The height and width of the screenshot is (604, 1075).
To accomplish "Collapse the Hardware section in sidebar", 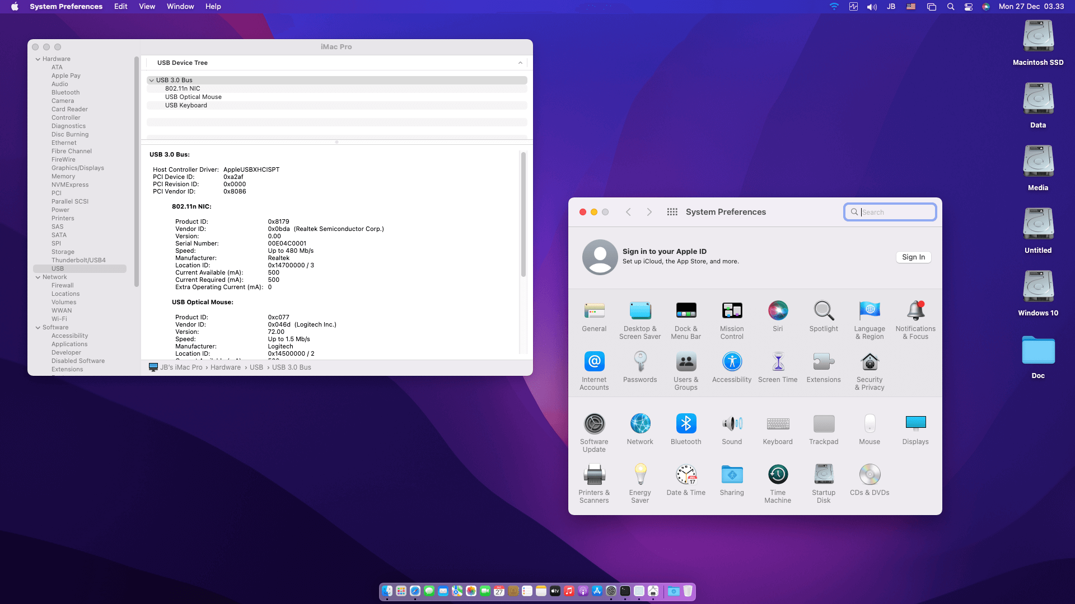I will tap(38, 59).
